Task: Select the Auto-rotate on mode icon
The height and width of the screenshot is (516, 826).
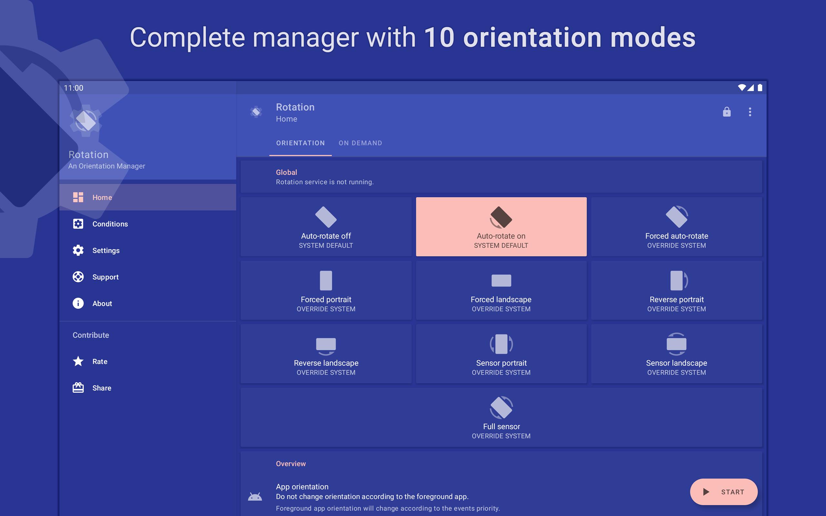Action: point(501,217)
